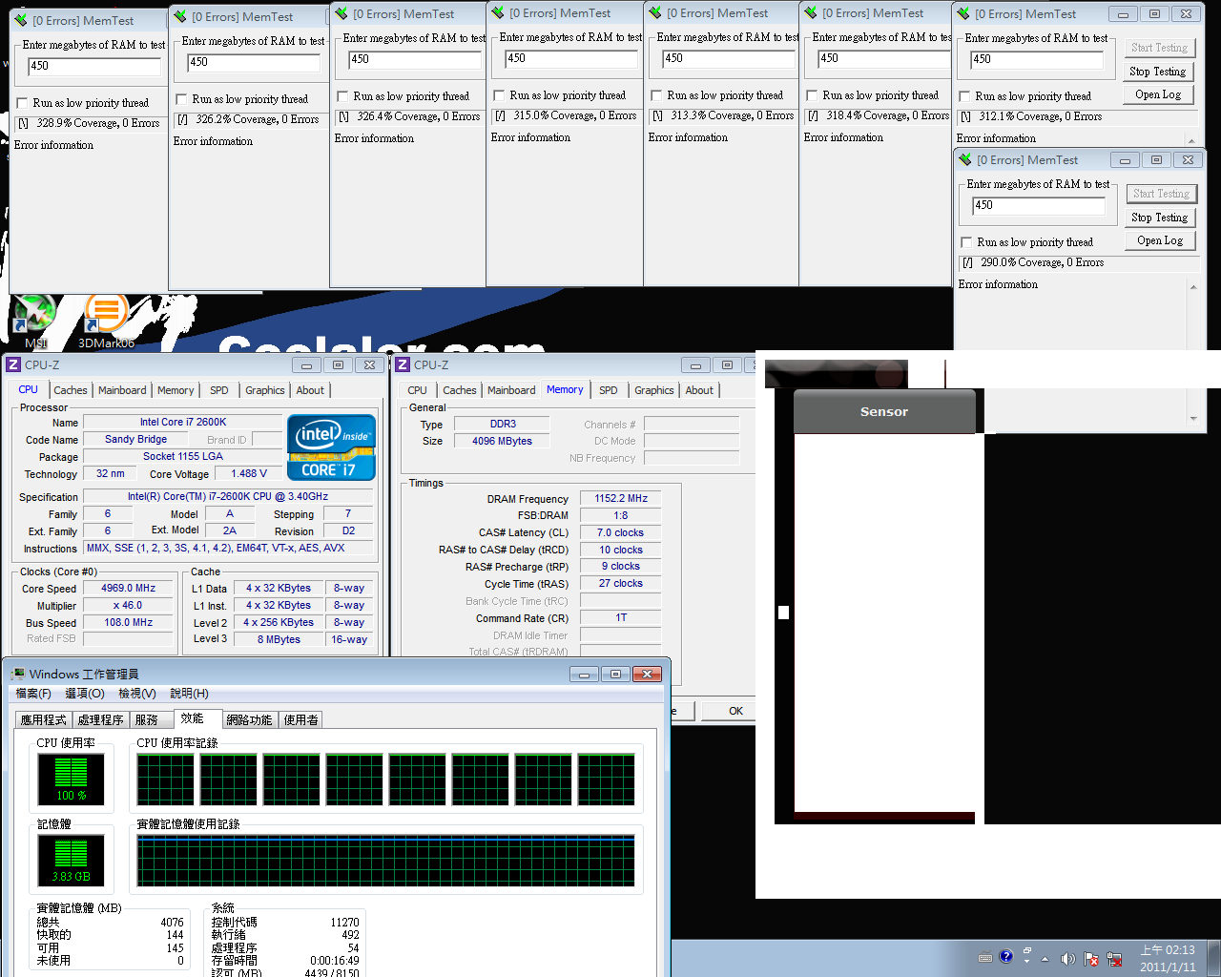
Task: Click the title icon of MemTest window at 326.4% coverage
Action: [x=341, y=13]
